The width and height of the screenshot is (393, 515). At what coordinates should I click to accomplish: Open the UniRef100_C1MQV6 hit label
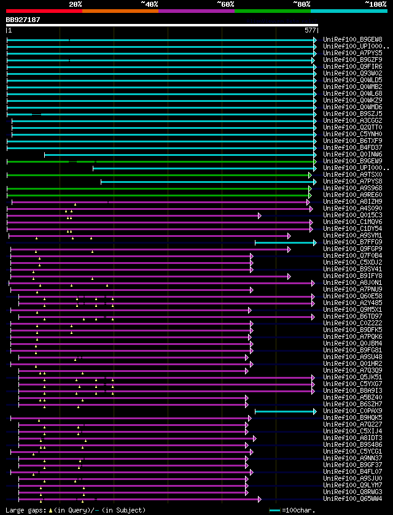[352, 222]
